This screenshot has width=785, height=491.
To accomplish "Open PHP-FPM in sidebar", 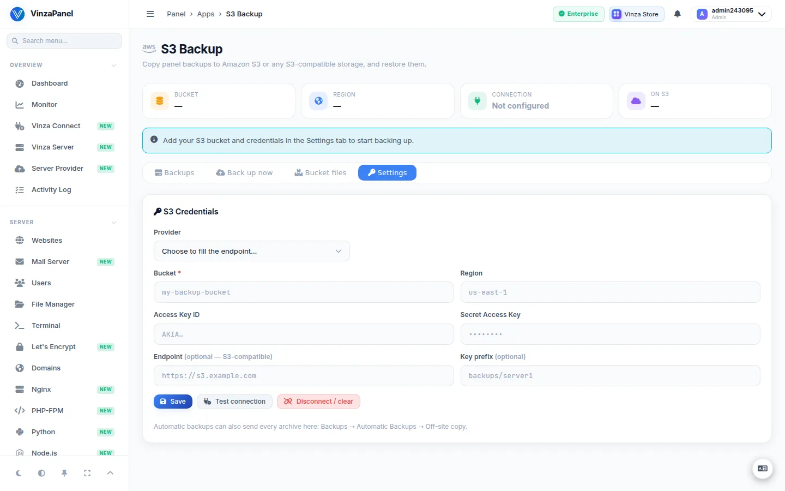I will coord(64,411).
